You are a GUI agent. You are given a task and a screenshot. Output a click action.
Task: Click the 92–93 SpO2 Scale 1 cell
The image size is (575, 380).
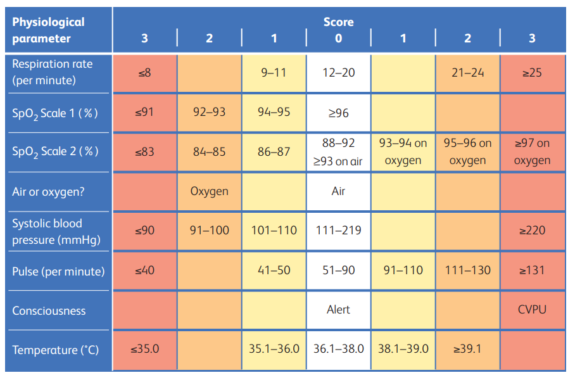click(210, 113)
